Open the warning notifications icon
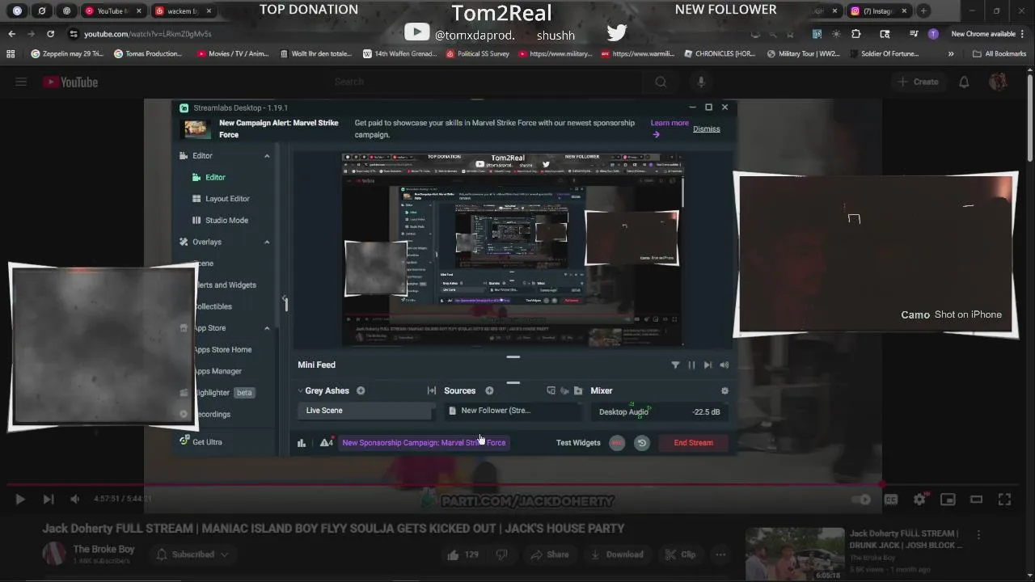Image resolution: width=1035 pixels, height=582 pixels. click(327, 442)
